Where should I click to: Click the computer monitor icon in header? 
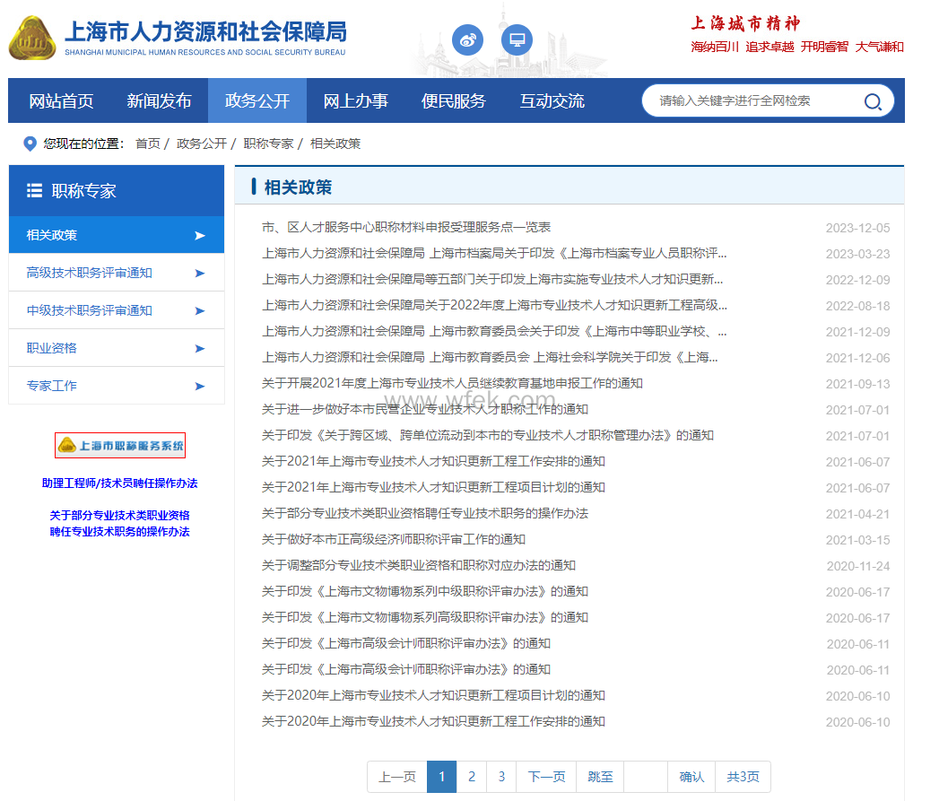click(x=517, y=39)
